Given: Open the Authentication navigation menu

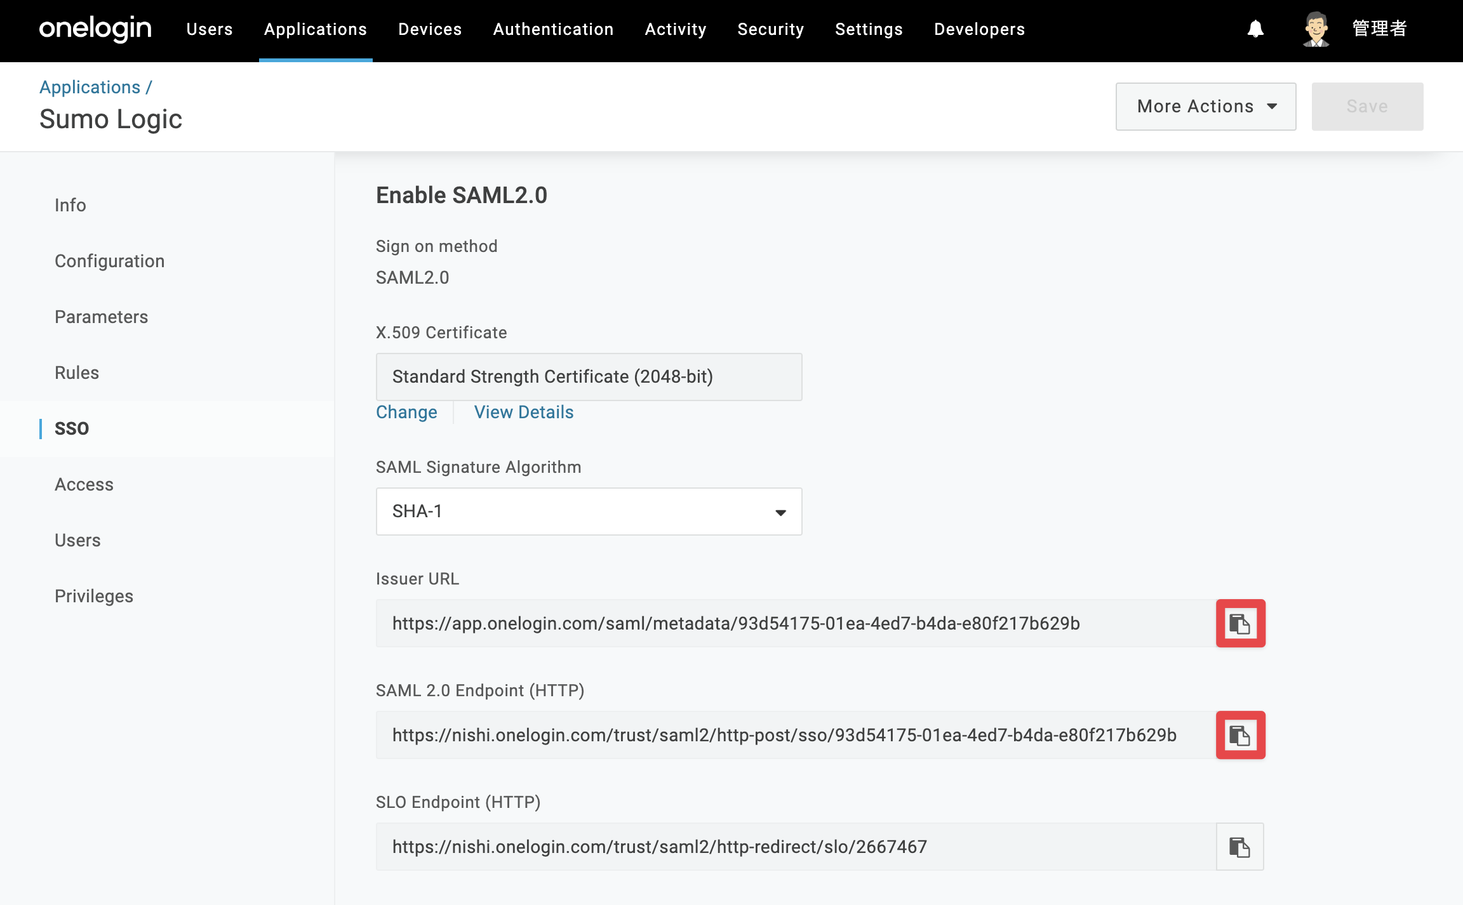Looking at the screenshot, I should pyautogui.click(x=553, y=29).
